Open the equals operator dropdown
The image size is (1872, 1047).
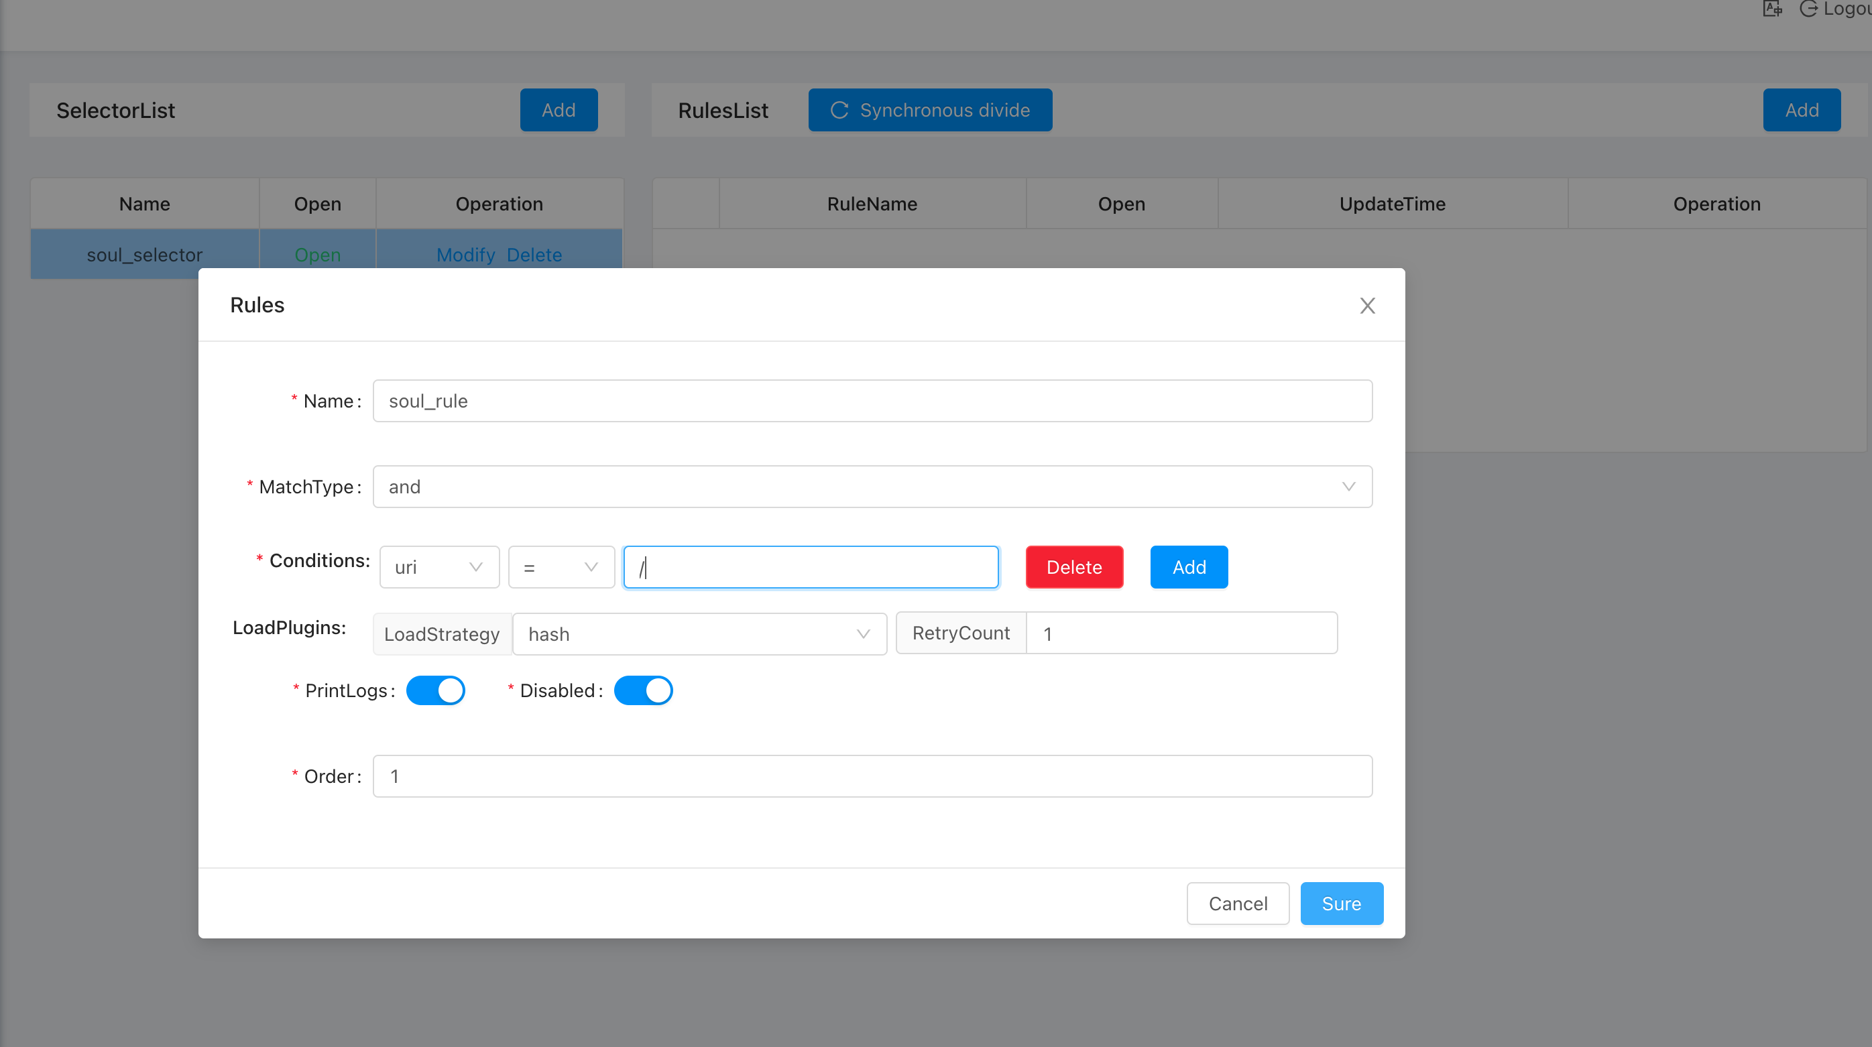(561, 568)
